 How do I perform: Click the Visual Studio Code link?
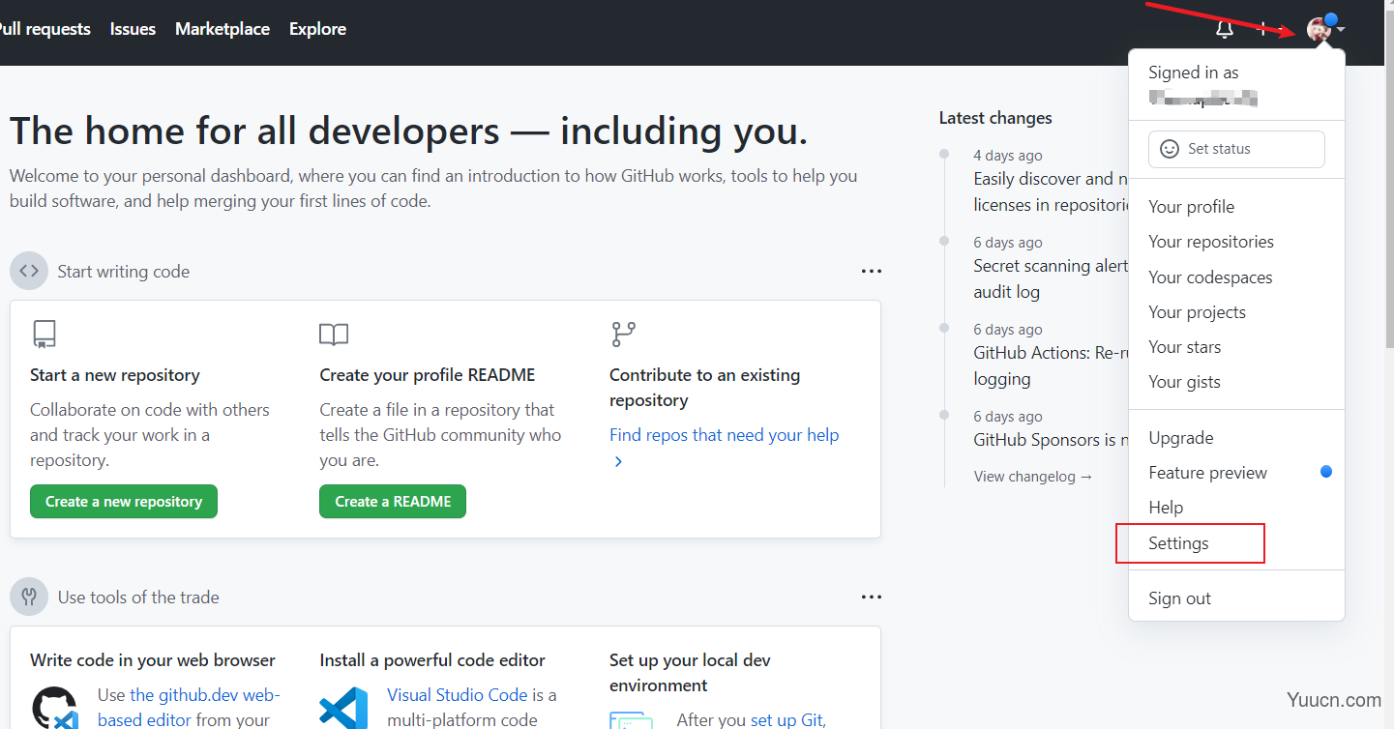(x=458, y=695)
